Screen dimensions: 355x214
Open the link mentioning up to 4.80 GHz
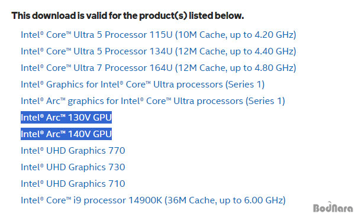pos(158,68)
